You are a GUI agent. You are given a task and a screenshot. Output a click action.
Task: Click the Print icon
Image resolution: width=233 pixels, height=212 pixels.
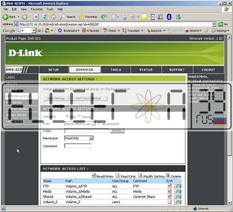(124, 17)
